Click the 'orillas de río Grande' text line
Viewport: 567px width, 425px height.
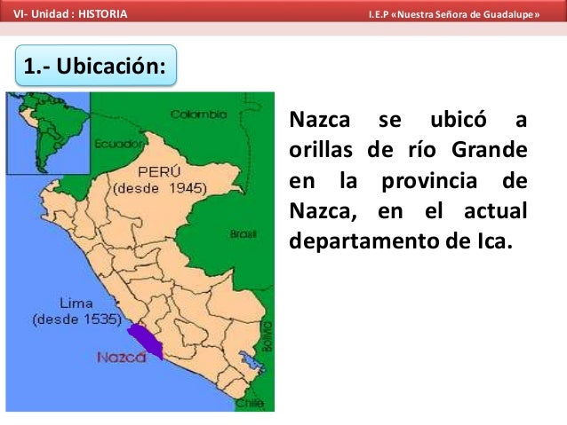coord(408,150)
